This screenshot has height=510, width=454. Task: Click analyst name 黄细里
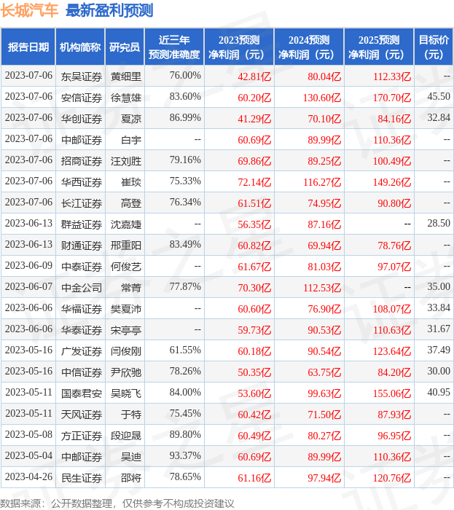pos(126,76)
